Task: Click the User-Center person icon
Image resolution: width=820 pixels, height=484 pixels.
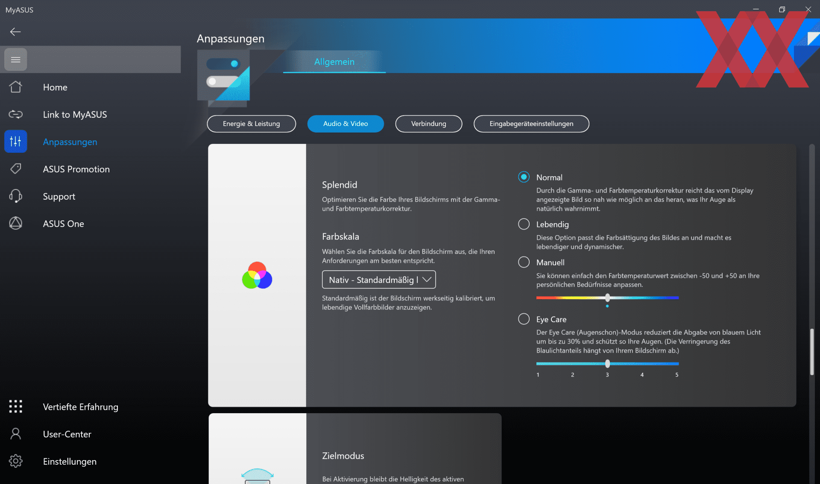Action: pos(16,434)
